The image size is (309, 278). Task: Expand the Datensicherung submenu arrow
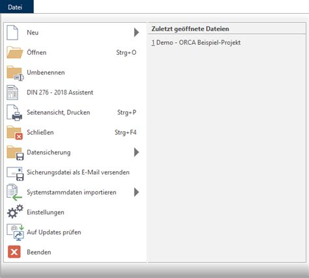[136, 152]
